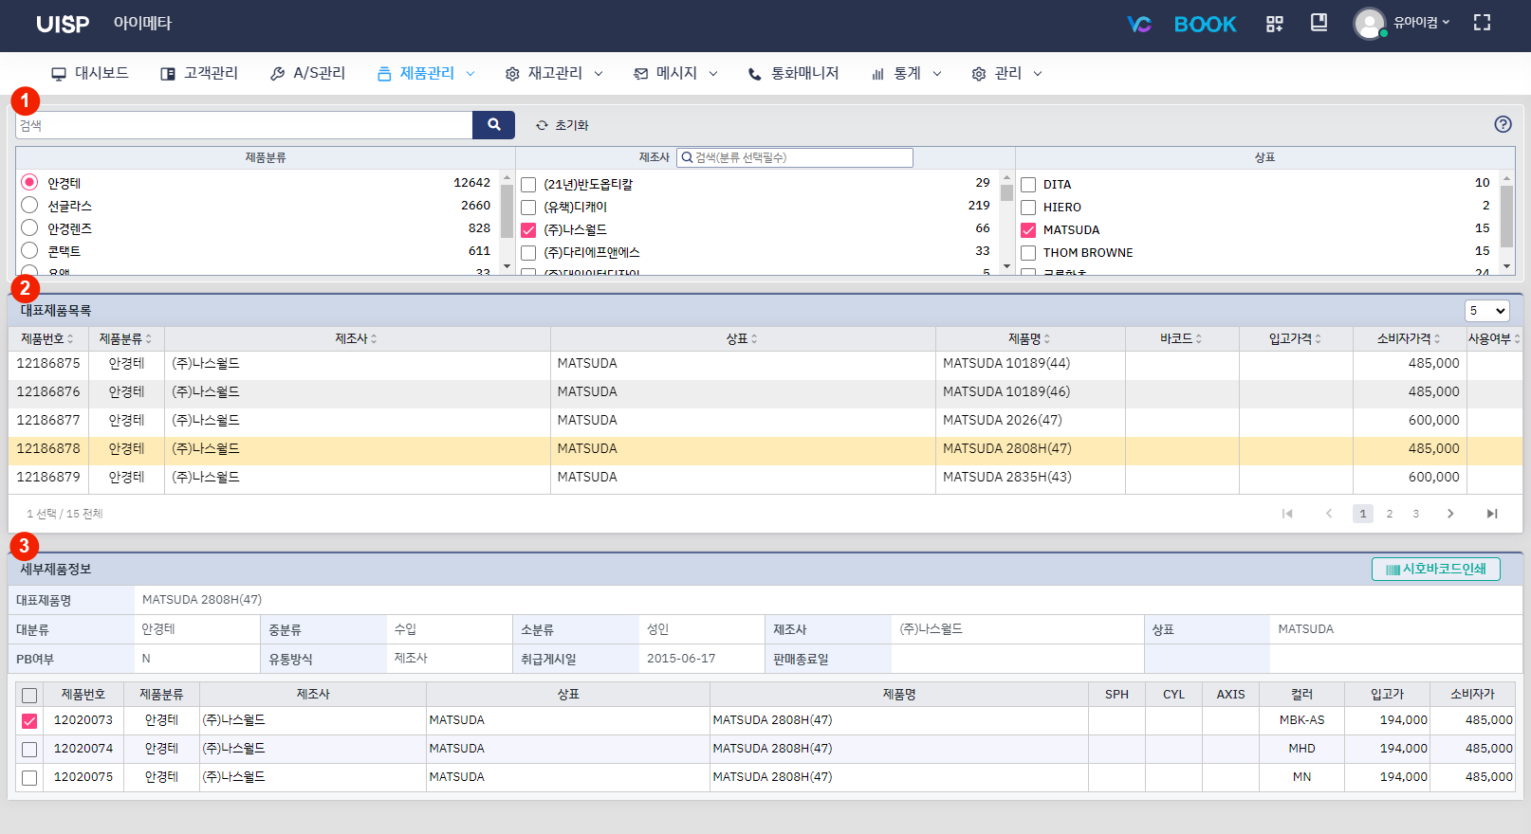This screenshot has height=834, width=1531.
Task: Select the 안경렌즈 radio button
Action: click(x=29, y=227)
